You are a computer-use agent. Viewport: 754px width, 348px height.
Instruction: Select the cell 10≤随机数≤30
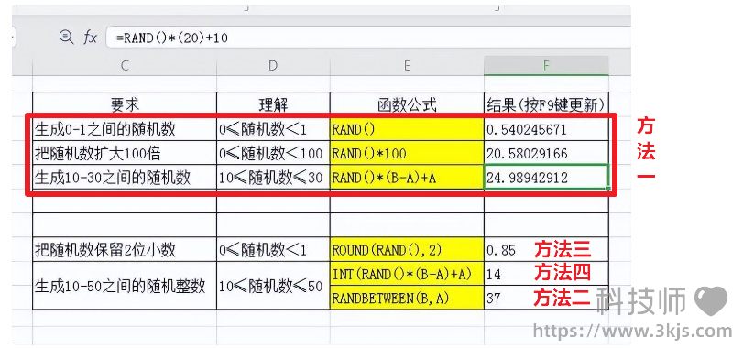(273, 177)
